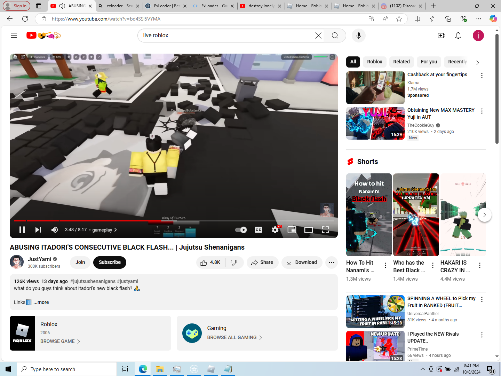501x376 pixels.
Task: Open options for HAKARI IS CRAZY short
Action: click(480, 265)
